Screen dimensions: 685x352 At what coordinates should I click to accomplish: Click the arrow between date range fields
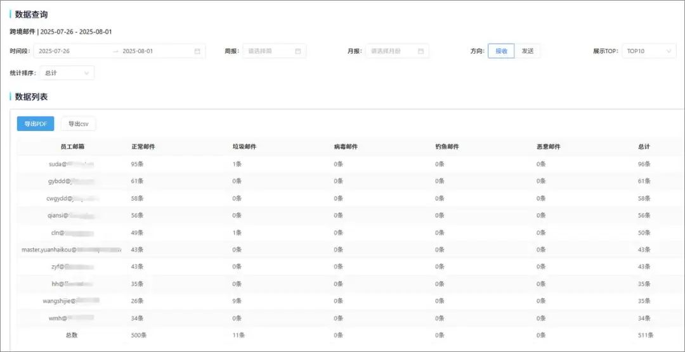(115, 51)
